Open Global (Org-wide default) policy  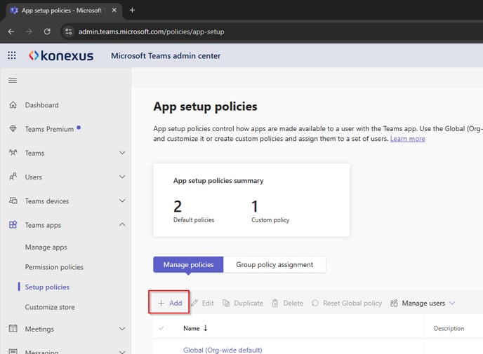click(x=223, y=350)
